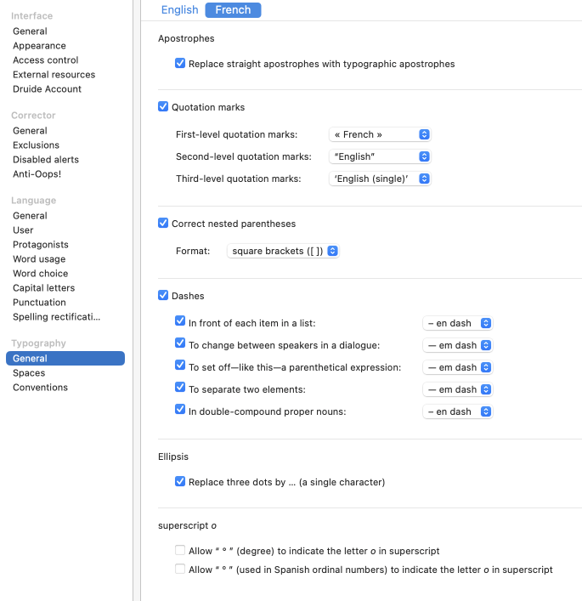The height and width of the screenshot is (601, 582).
Task: Toggle the Dashes section checkbox
Action: 163,296
